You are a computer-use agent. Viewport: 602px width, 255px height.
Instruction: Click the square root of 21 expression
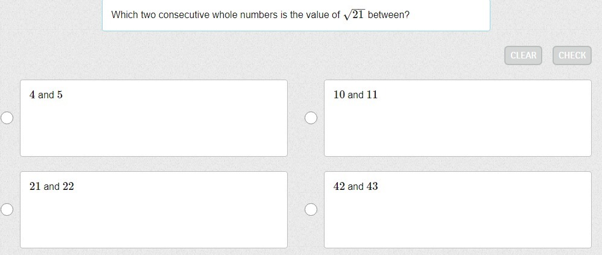354,14
